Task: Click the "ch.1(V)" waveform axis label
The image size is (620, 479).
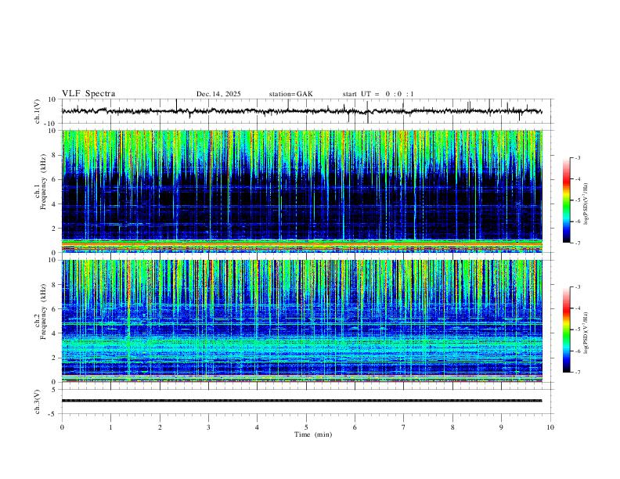Action: click(38, 111)
